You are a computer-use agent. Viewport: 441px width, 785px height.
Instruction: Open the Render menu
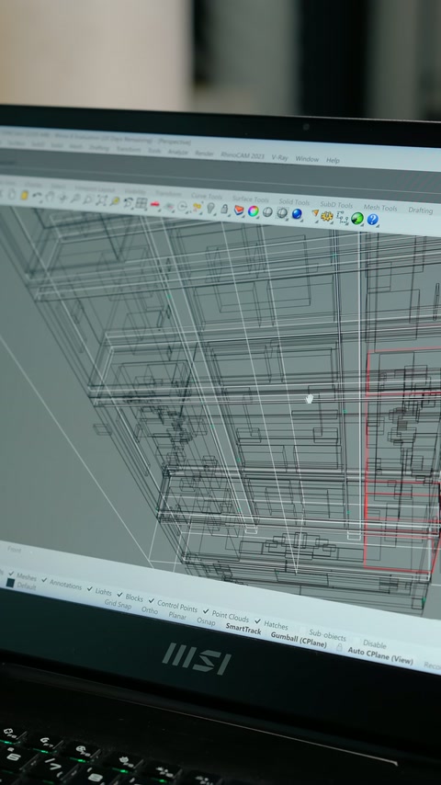coord(204,154)
